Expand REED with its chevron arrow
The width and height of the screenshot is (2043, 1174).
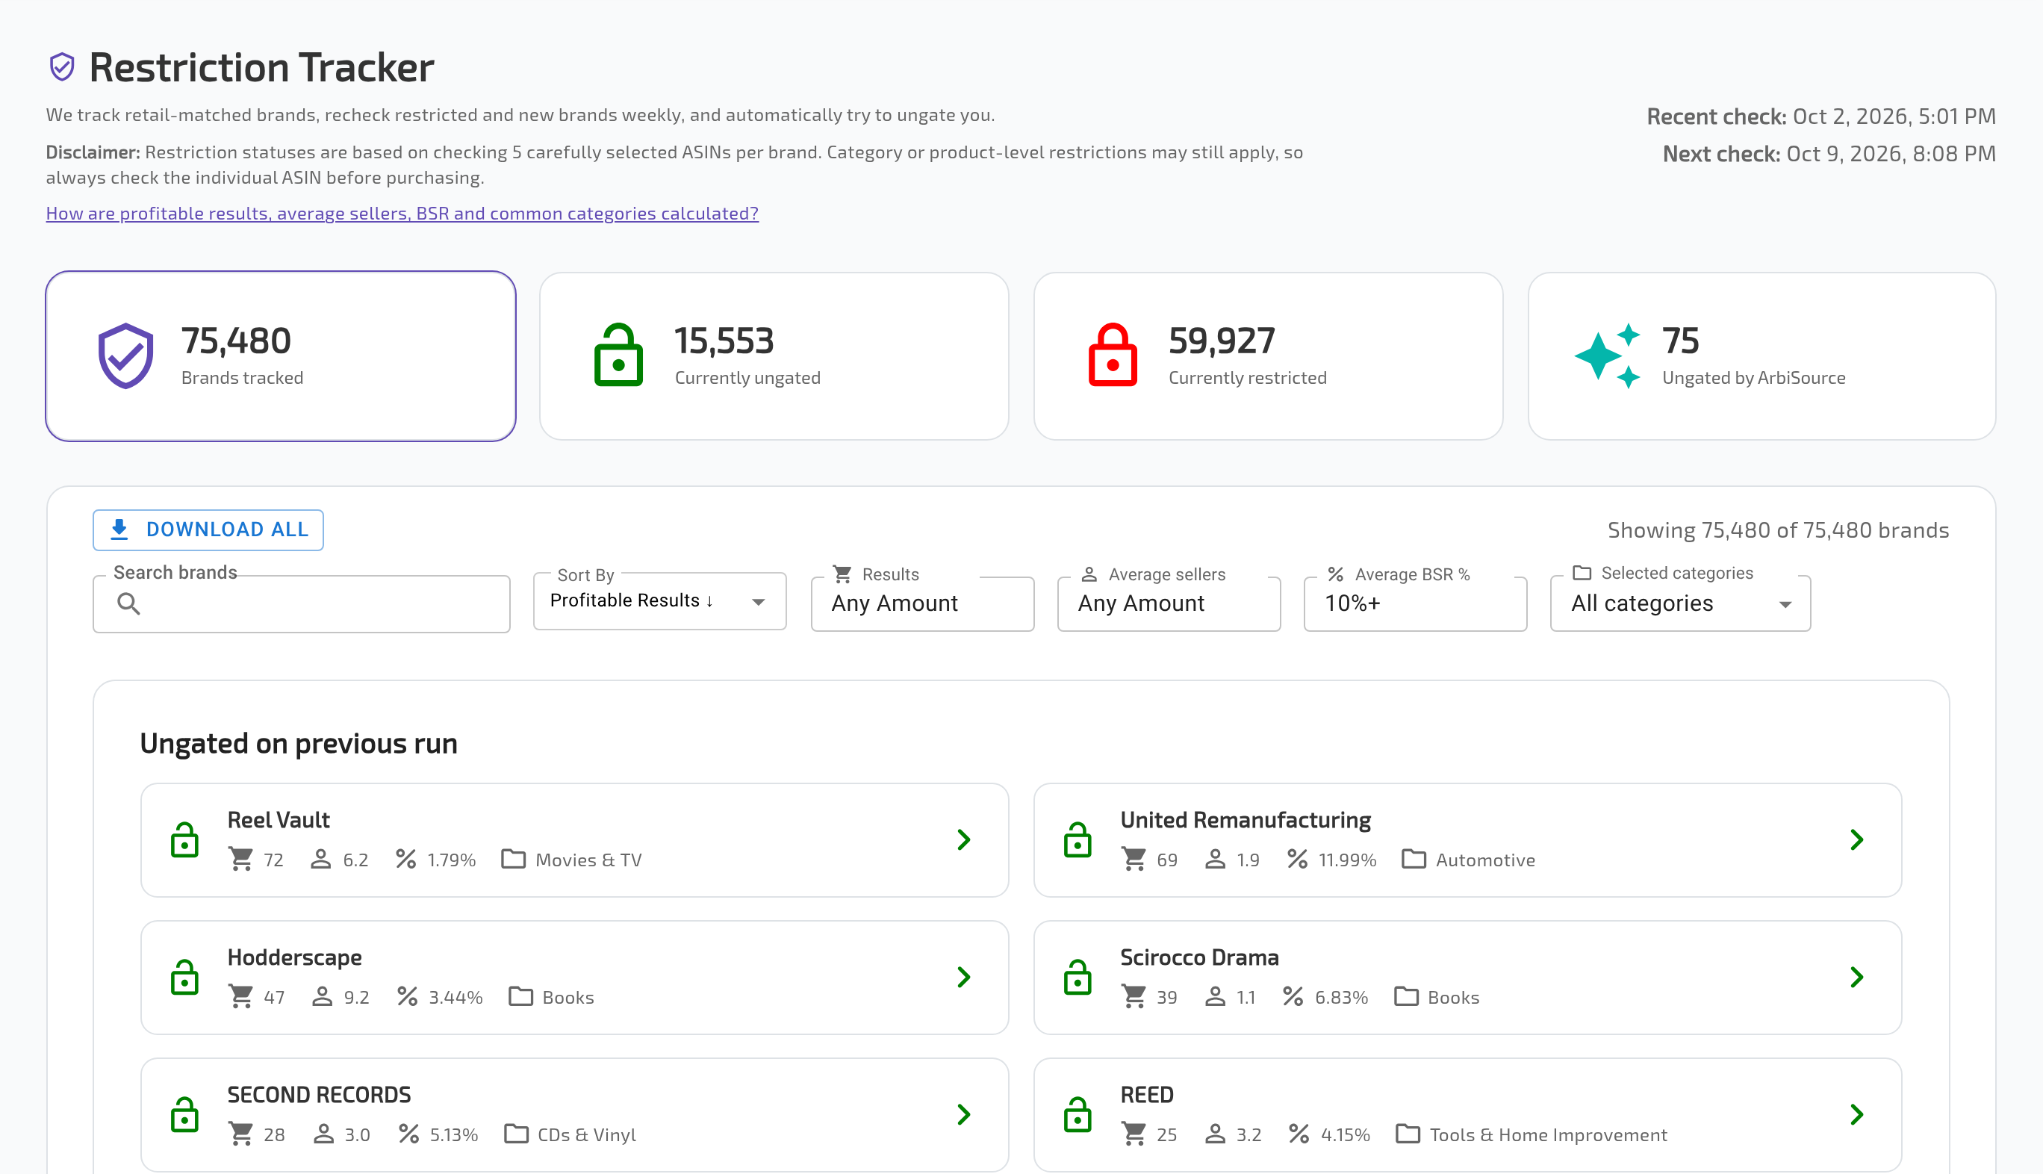pyautogui.click(x=1857, y=1114)
